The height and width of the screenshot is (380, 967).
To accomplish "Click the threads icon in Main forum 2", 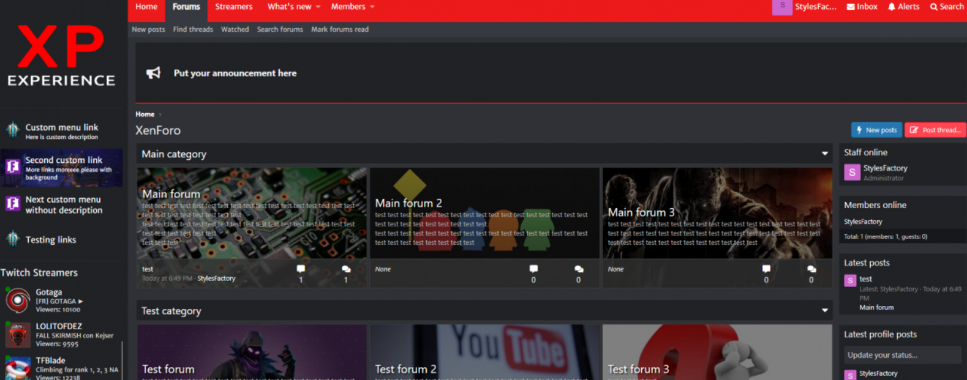I will tap(533, 269).
